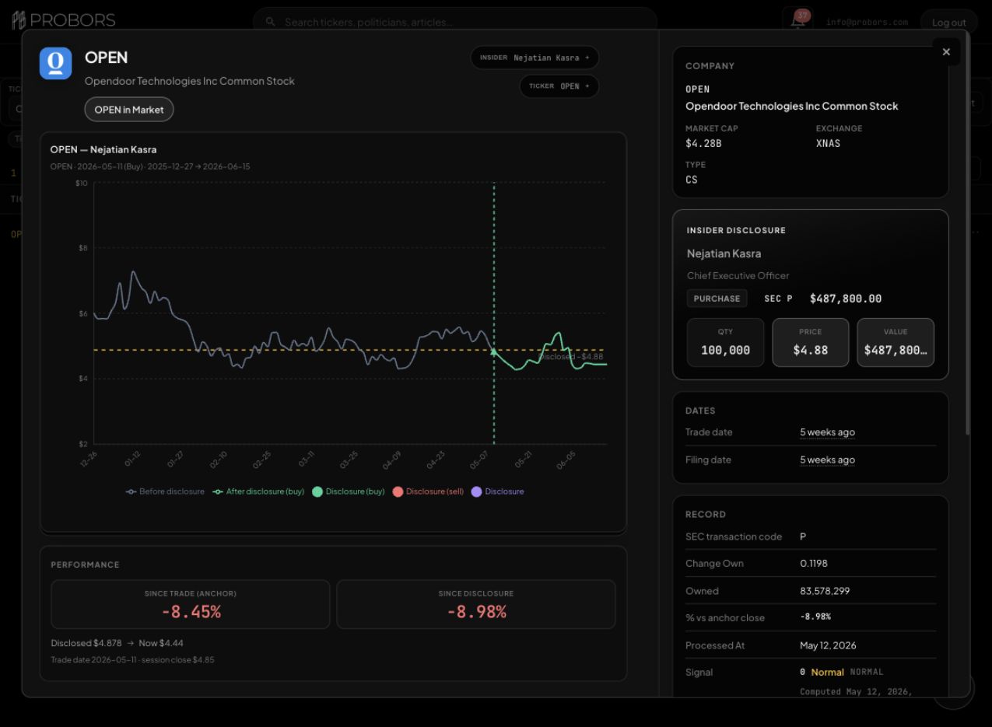992x727 pixels.
Task: Click the search magnifier icon
Action: pyautogui.click(x=271, y=22)
